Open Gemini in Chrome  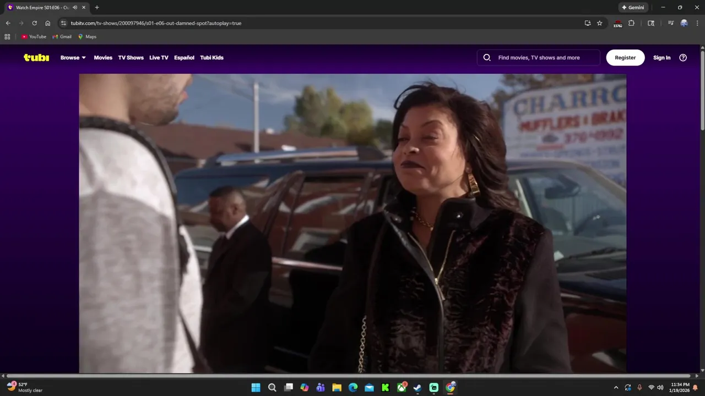click(x=633, y=8)
